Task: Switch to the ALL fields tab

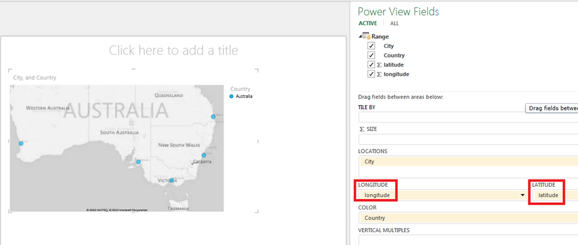Action: click(395, 23)
